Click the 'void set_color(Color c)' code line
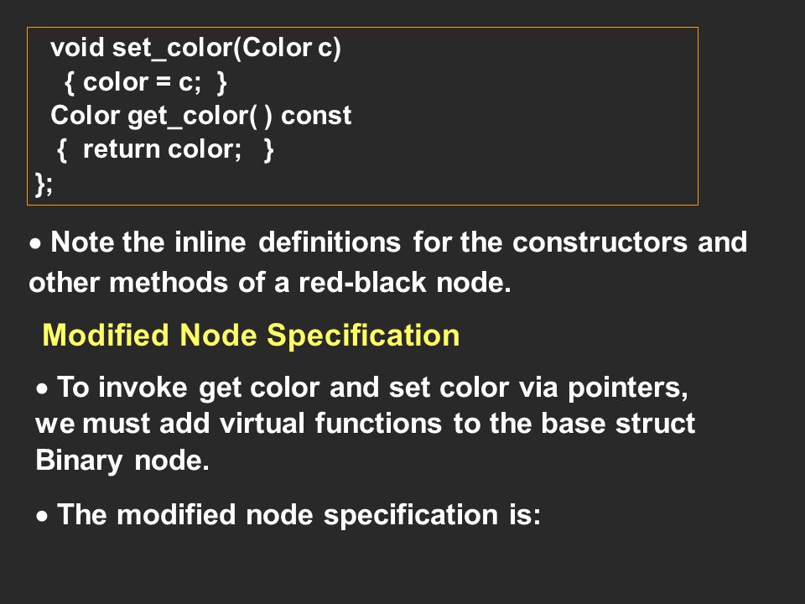This screenshot has height=604, width=805. point(195,49)
